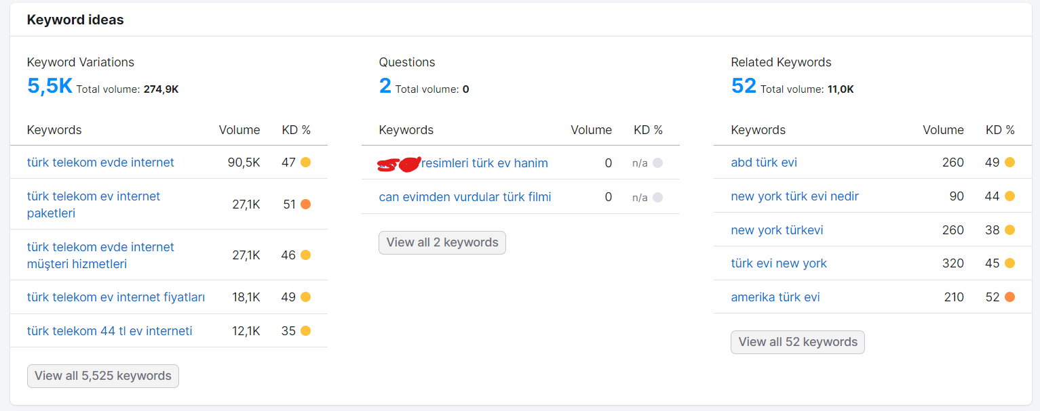Open related keyword 'amerika türk evi'
This screenshot has width=1040, height=411.
[x=775, y=297]
